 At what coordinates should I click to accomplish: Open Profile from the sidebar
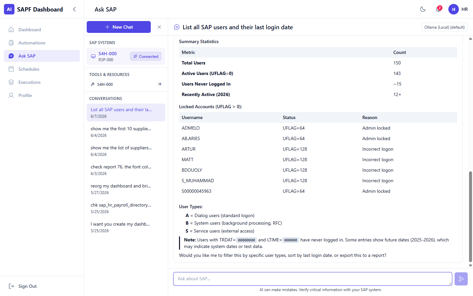click(x=42, y=95)
